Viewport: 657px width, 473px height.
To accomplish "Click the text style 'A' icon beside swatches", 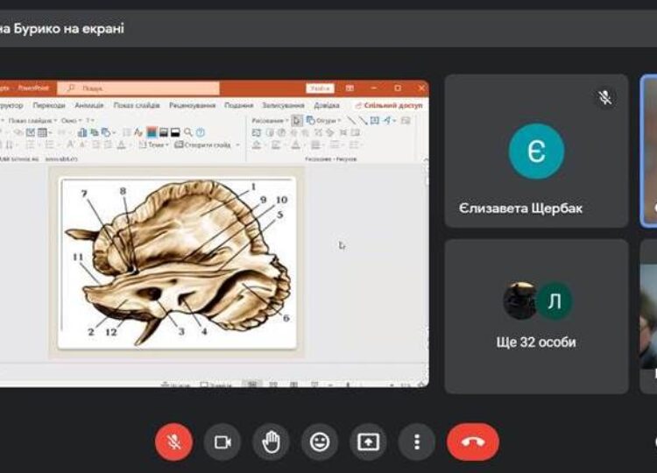I will pos(138,133).
